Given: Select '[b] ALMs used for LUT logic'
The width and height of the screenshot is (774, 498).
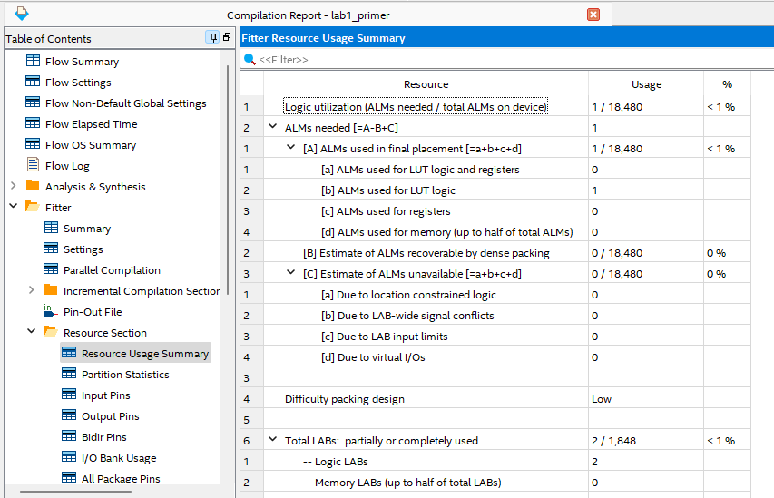Looking at the screenshot, I should coord(388,190).
